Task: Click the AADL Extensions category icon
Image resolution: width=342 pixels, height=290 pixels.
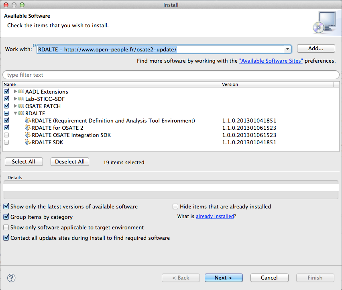Action: point(21,92)
